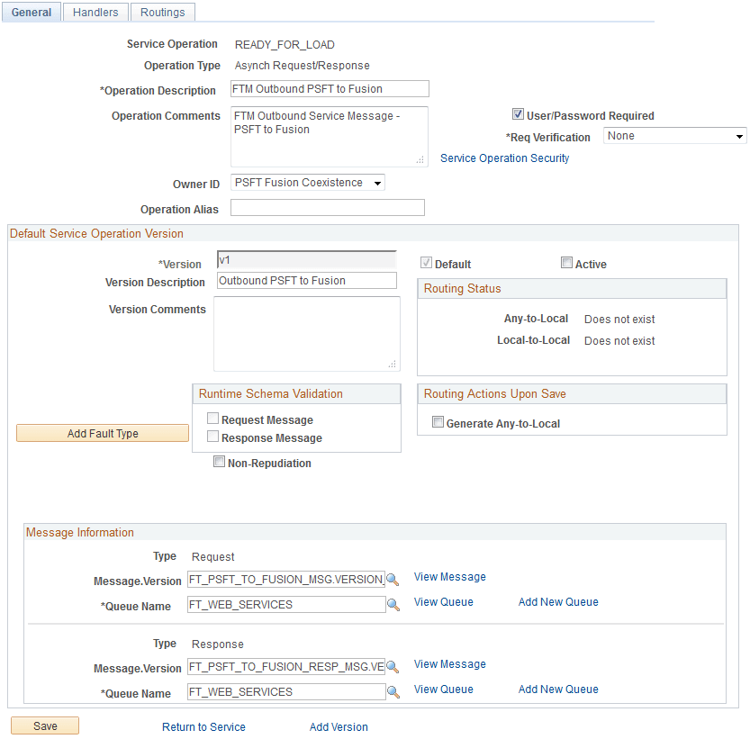Open lookup for response Message.Version

tap(393, 667)
